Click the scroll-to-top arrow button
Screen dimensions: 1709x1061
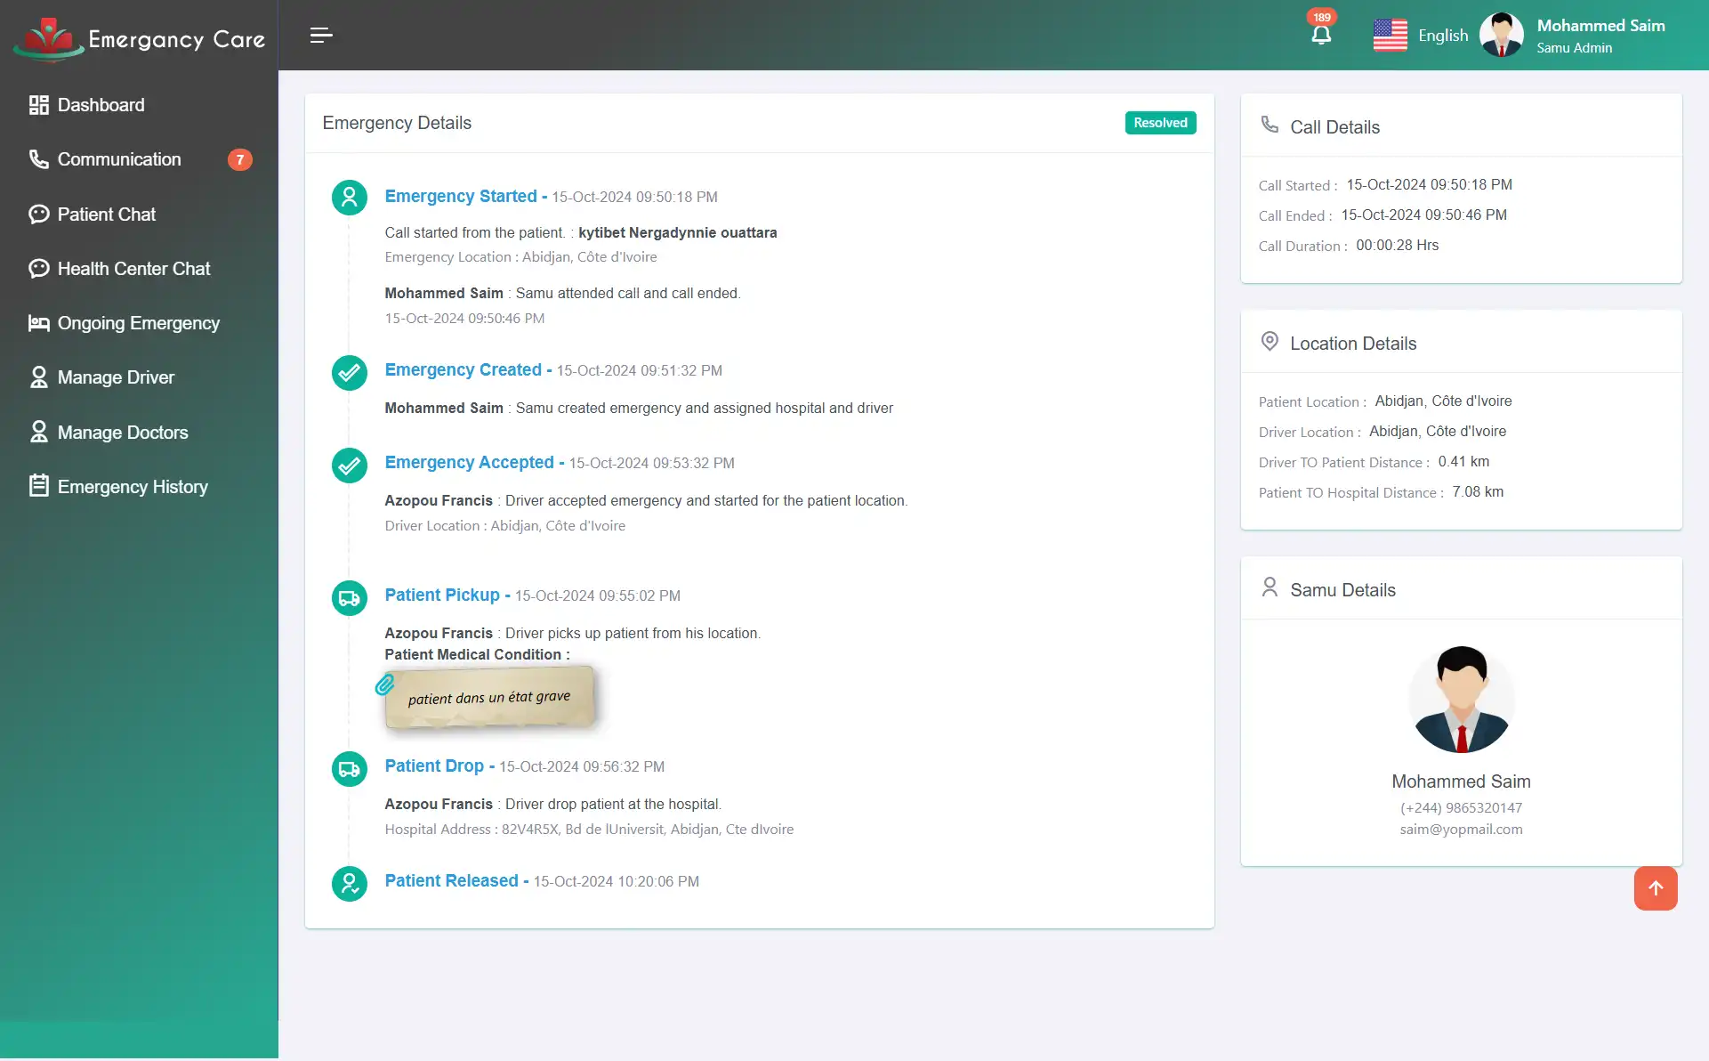tap(1655, 888)
